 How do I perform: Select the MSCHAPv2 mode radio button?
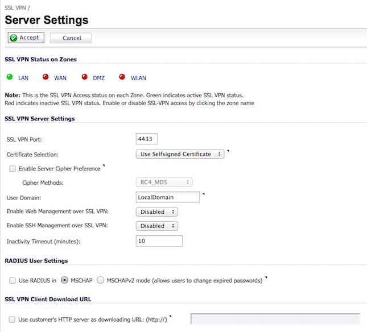point(100,280)
